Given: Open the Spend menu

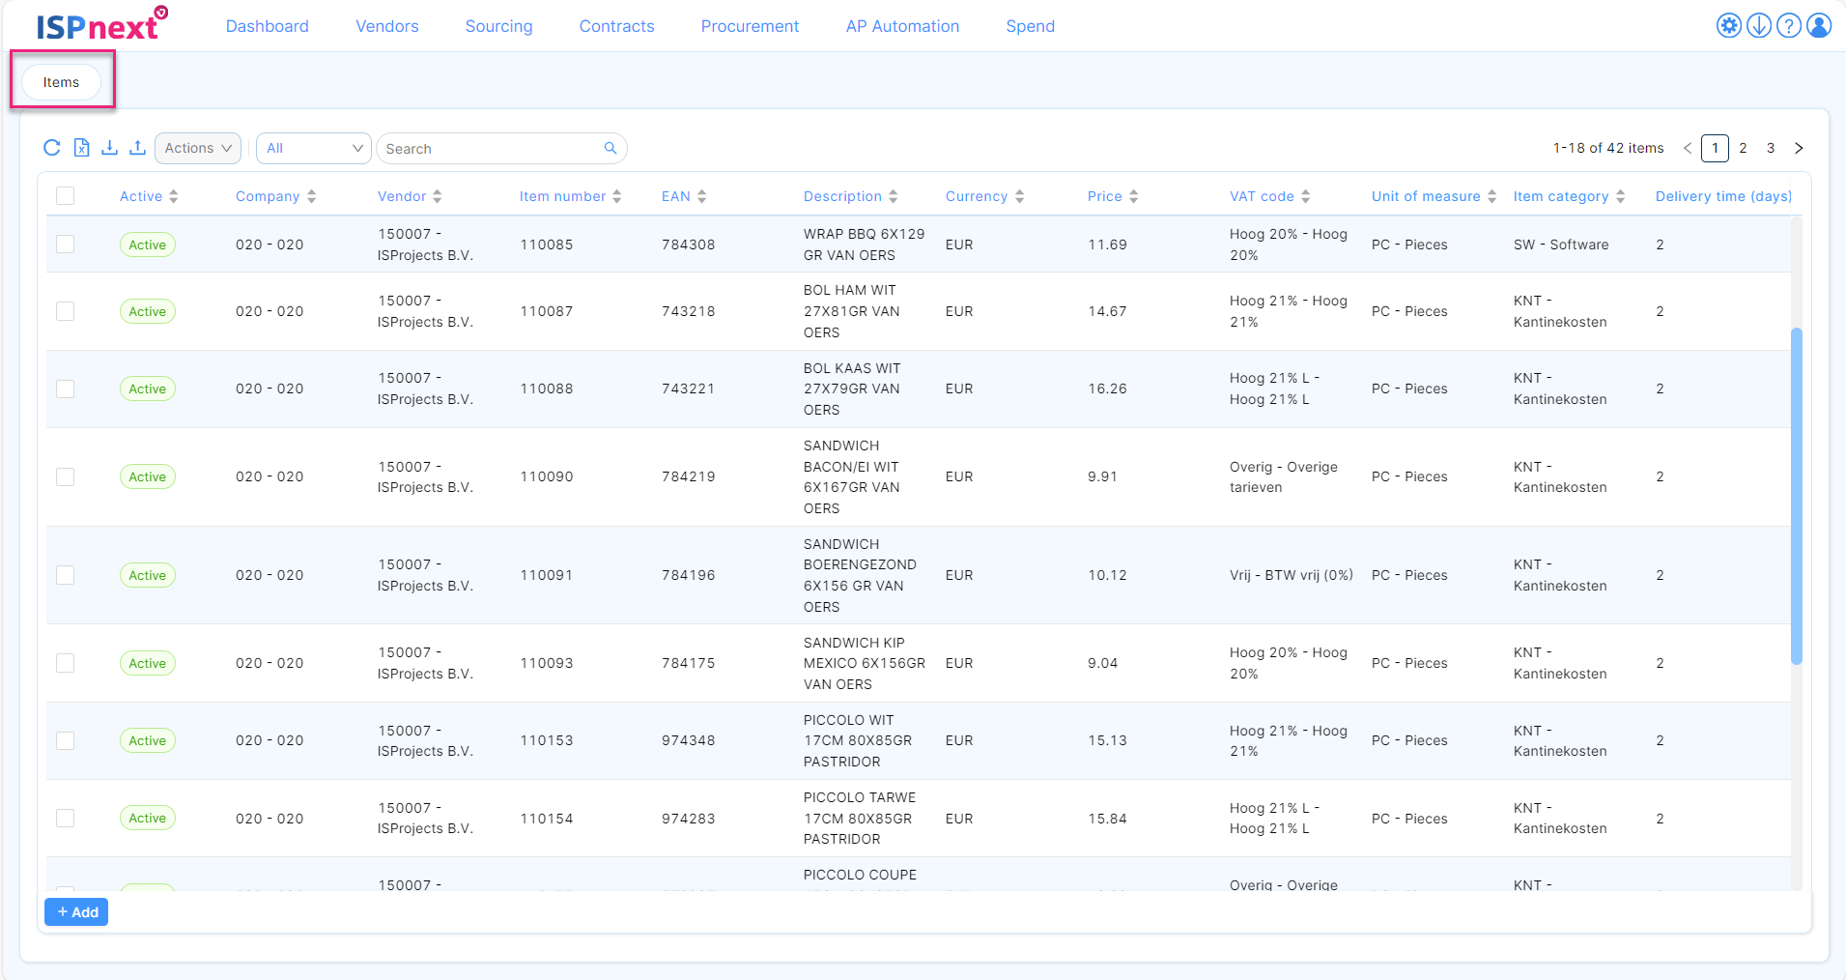Looking at the screenshot, I should (1030, 26).
